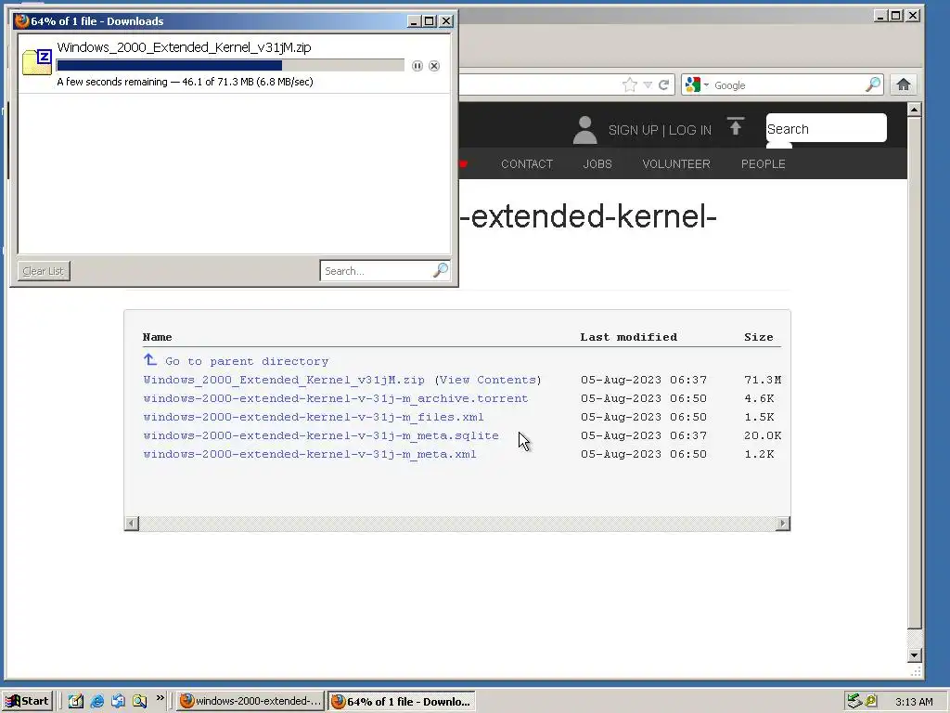950x713 pixels.
Task: Click the magnifier quick launch icon
Action: click(139, 701)
